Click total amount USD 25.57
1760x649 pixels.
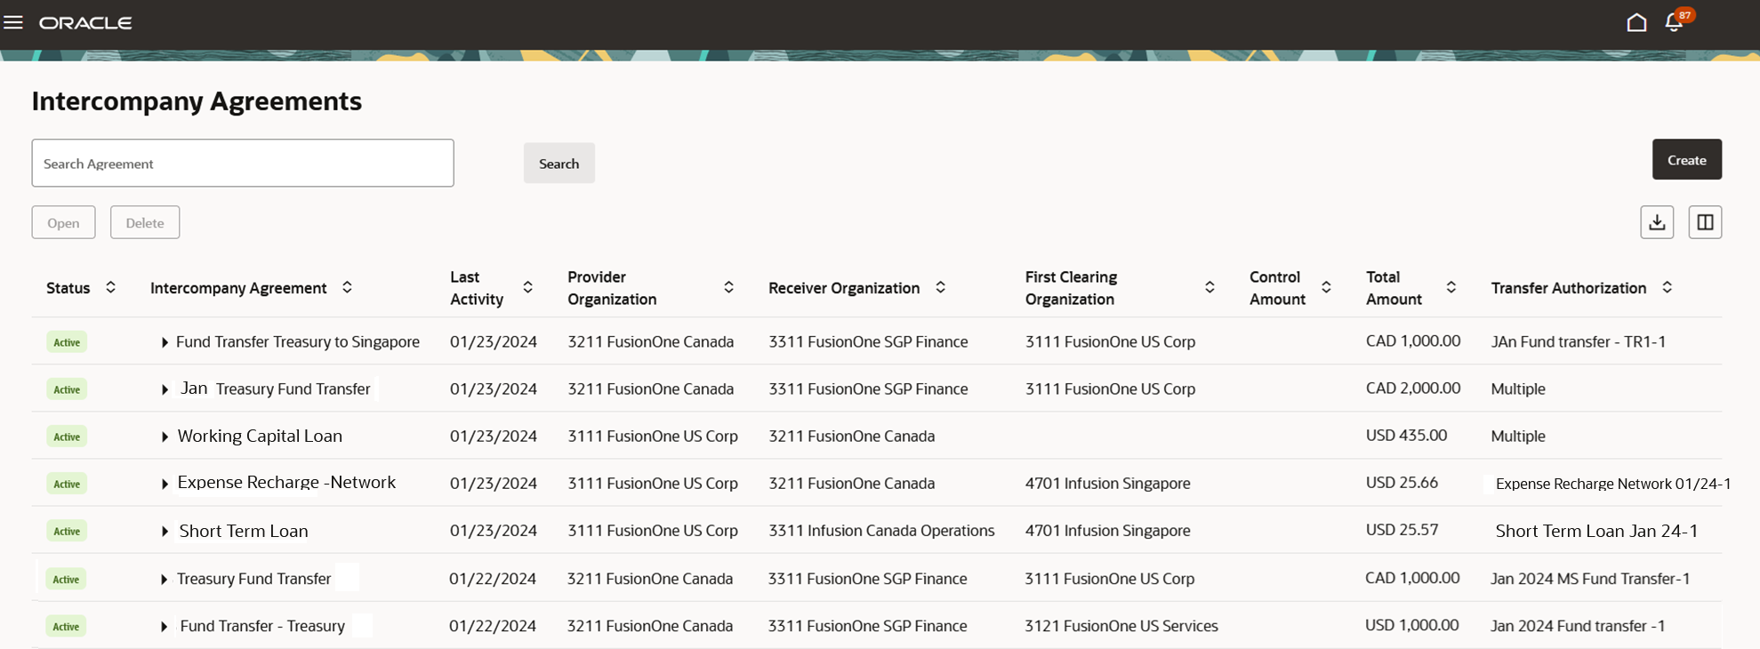(x=1402, y=529)
